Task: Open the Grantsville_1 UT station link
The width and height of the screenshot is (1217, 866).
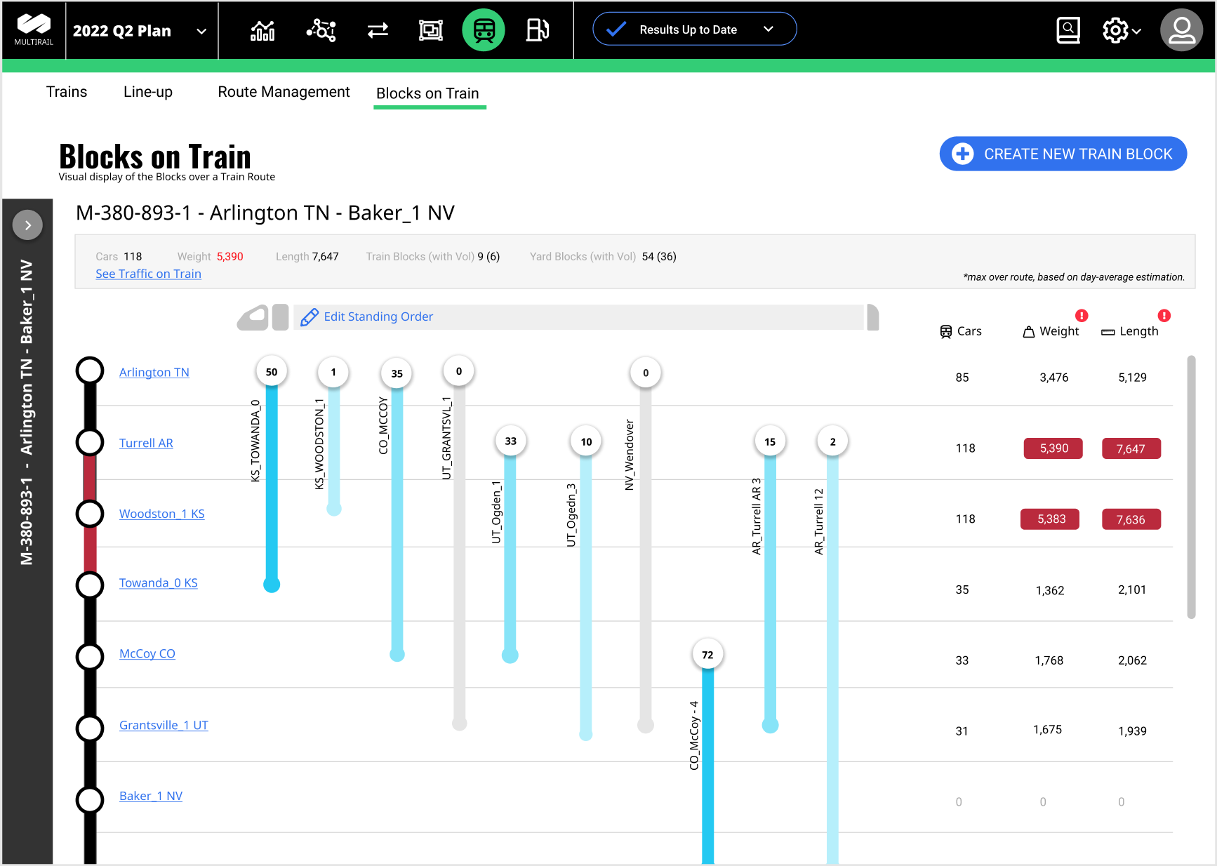Action: coord(164,725)
